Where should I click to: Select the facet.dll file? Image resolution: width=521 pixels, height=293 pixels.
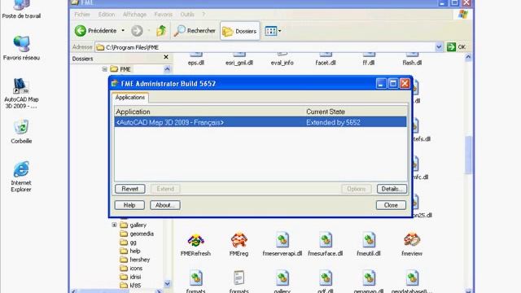[326, 59]
